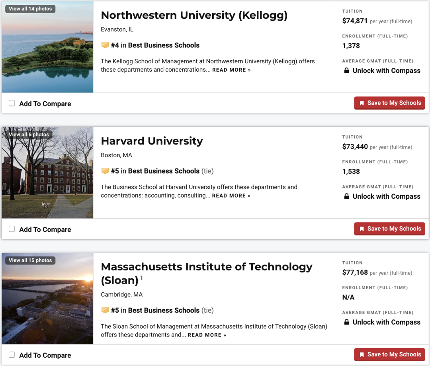View all 15 photos of MIT Sloan
Screen dimensions: 430x366
pyautogui.click(x=30, y=260)
